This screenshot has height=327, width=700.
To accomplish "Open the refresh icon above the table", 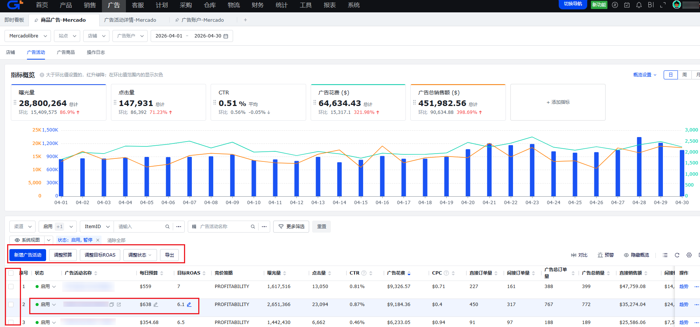I will click(677, 255).
